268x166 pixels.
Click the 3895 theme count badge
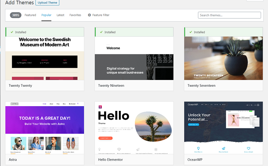(15, 15)
